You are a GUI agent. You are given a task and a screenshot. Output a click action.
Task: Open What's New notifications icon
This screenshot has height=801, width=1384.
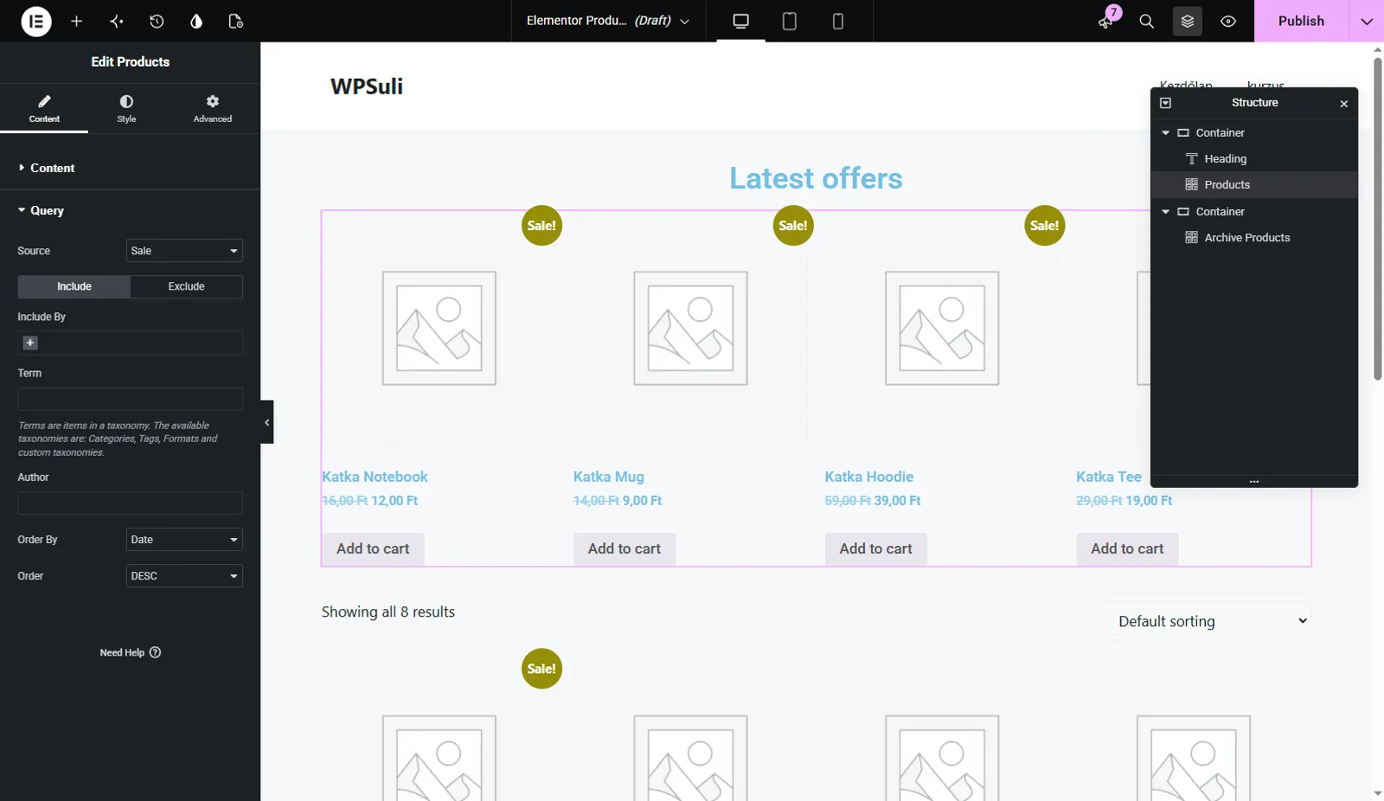pyautogui.click(x=1106, y=21)
